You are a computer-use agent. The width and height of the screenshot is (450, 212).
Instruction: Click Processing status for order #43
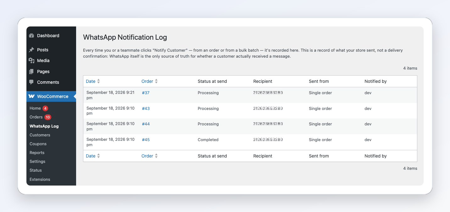[x=208, y=109]
